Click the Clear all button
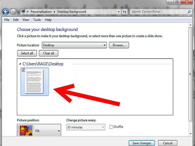The height and width of the screenshot is (146, 195). (x=48, y=53)
